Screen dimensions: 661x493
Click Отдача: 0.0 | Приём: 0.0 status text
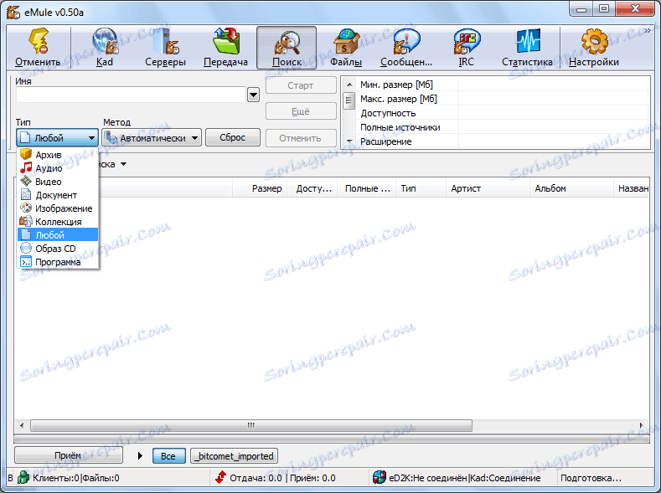click(282, 478)
